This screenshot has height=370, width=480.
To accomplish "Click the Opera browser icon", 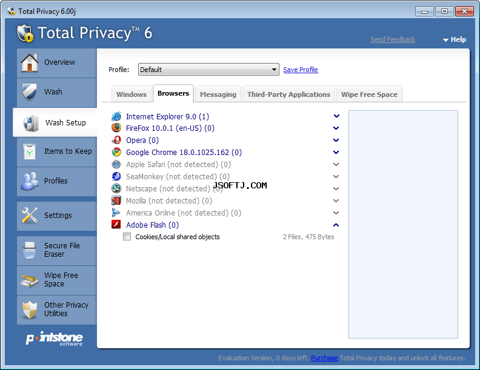I will point(116,140).
